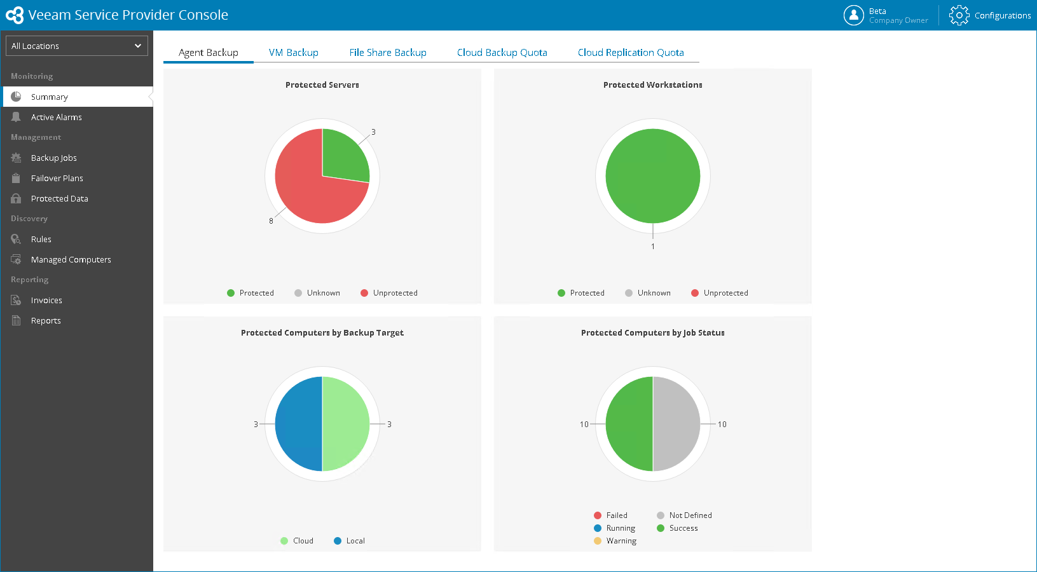Toggle Failed legend in Job Status chart
The width and height of the screenshot is (1037, 572).
click(x=610, y=515)
